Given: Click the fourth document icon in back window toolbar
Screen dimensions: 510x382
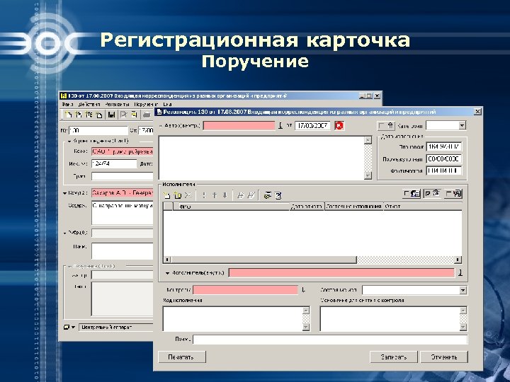Looking at the screenshot, I should (x=99, y=115).
